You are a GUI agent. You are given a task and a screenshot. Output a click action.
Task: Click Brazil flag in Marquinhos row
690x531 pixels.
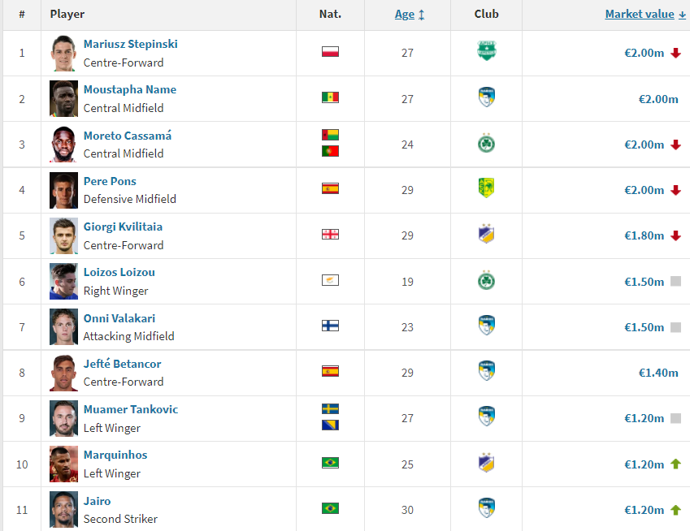pyautogui.click(x=330, y=463)
